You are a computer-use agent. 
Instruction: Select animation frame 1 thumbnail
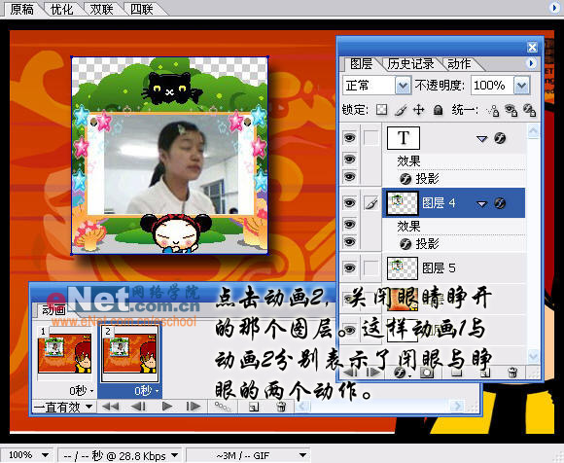click(65, 353)
